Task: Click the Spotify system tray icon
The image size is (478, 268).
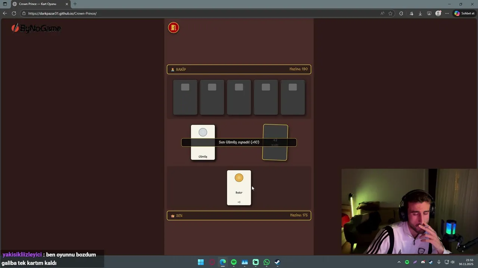Action: tap(407, 262)
